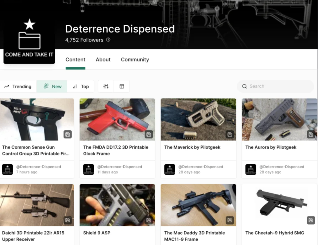
Task: Switch sorting to Trending
Action: coord(18,86)
